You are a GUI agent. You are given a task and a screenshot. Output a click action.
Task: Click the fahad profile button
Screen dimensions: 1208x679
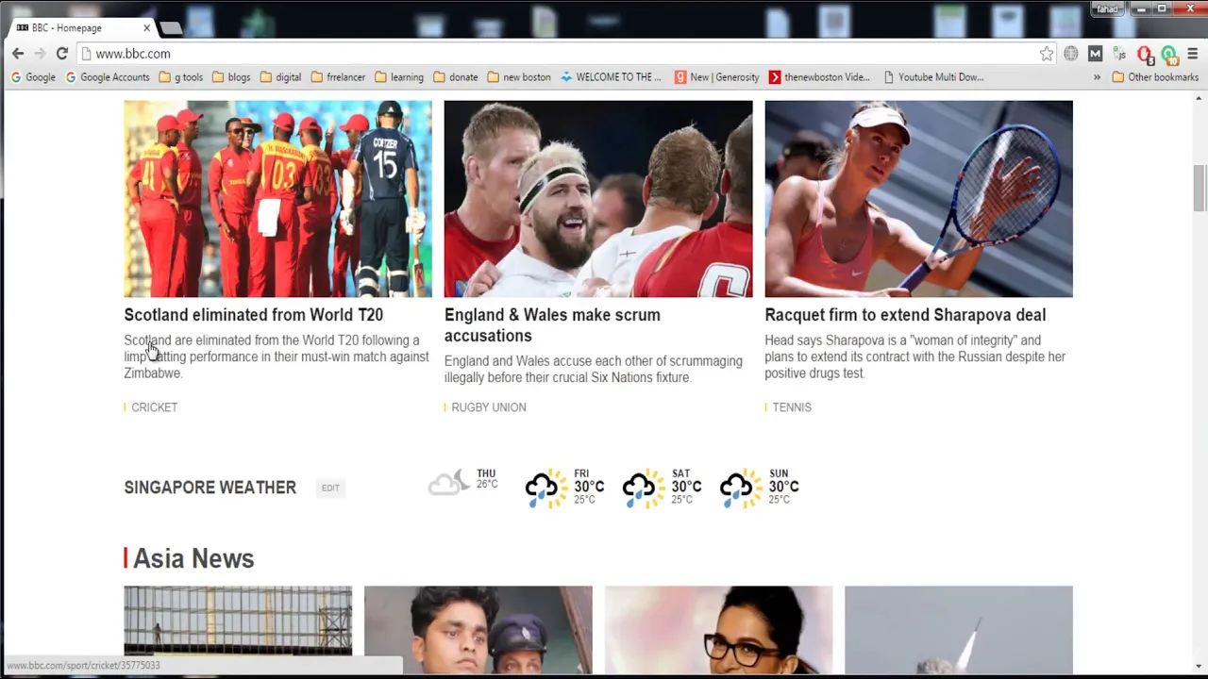[x=1108, y=9]
